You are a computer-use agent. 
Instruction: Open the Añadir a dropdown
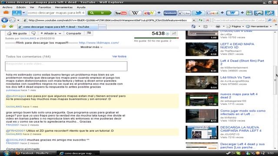point(51,33)
